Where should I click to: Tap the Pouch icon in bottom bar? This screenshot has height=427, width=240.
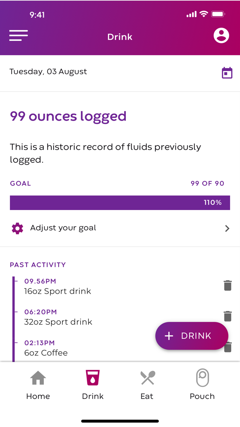coord(202,378)
